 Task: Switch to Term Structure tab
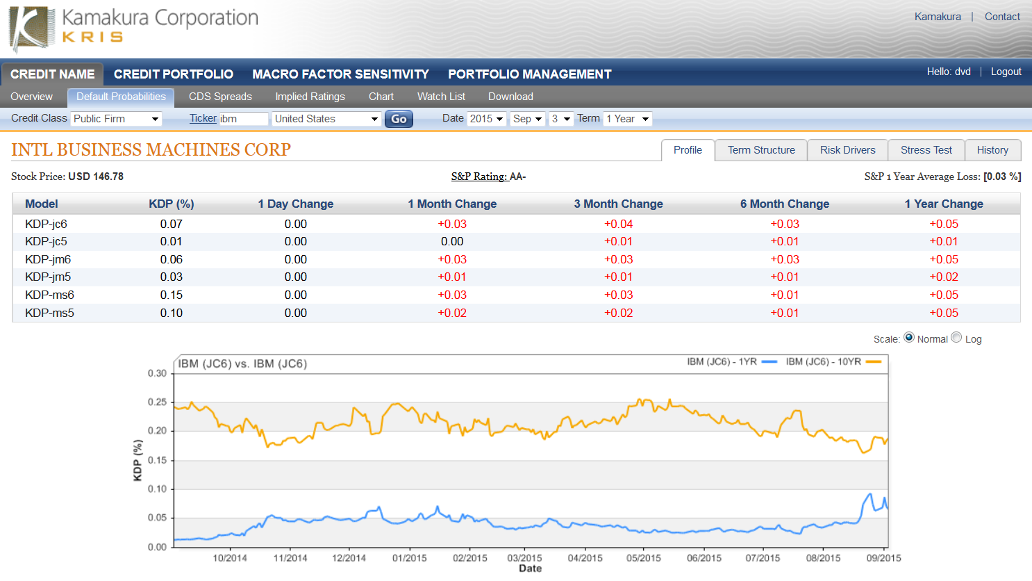point(761,150)
